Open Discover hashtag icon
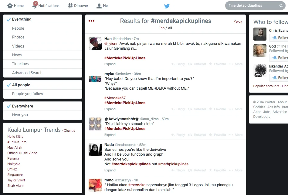Image resolution: width=288 pixels, height=195 pixels. (x=70, y=6)
